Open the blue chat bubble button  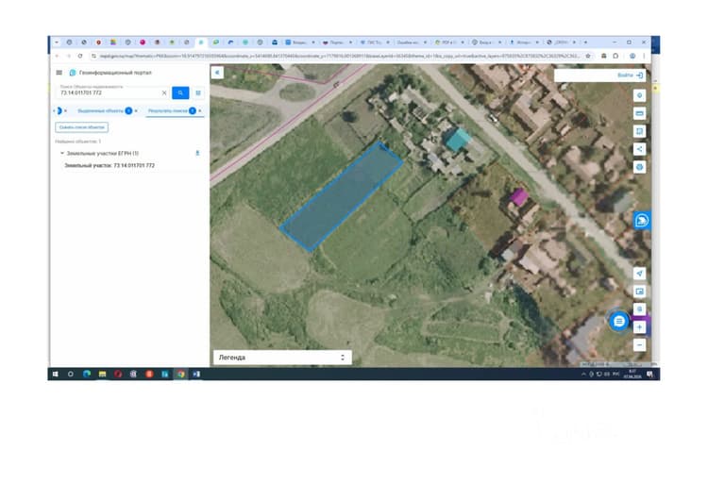click(x=619, y=321)
